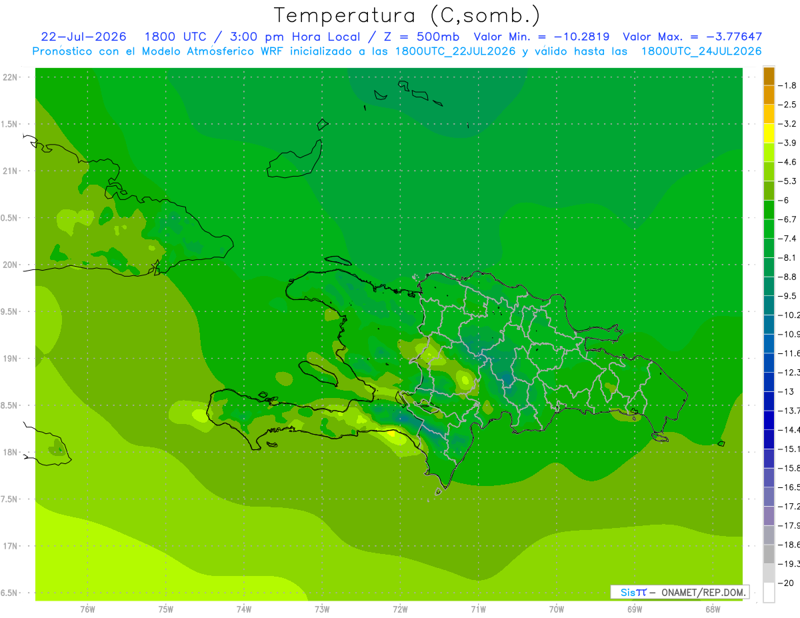Click the '1800UTC_22JUL2026' initialization timestamp

pos(455,51)
